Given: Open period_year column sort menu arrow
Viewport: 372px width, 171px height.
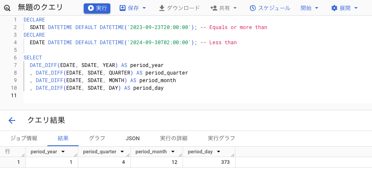Looking at the screenshot, I should (x=63, y=152).
